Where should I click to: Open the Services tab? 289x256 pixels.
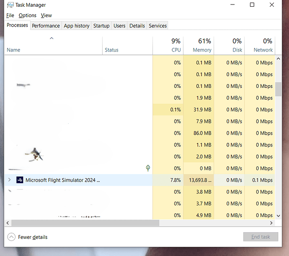[158, 26]
